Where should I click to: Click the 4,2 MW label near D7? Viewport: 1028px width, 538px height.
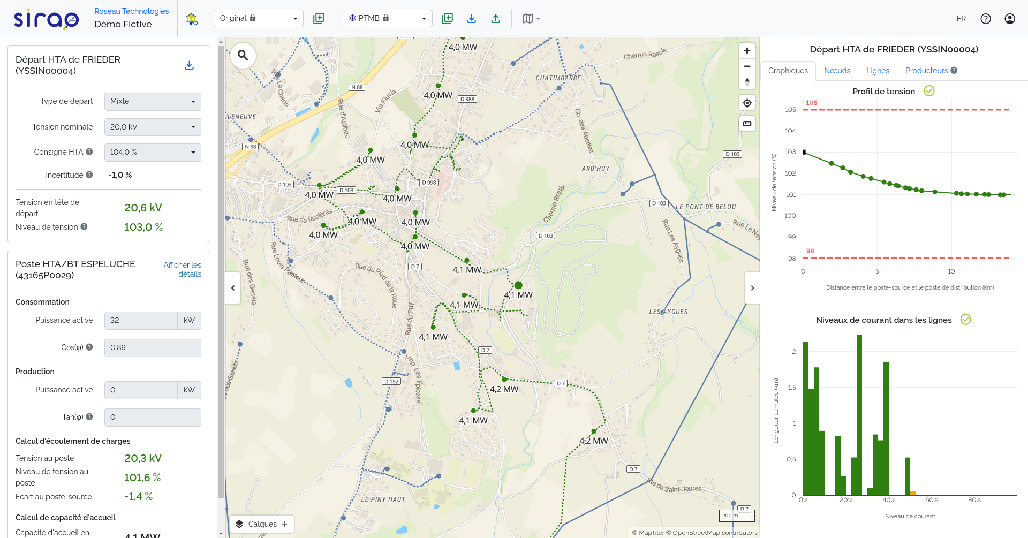[504, 389]
